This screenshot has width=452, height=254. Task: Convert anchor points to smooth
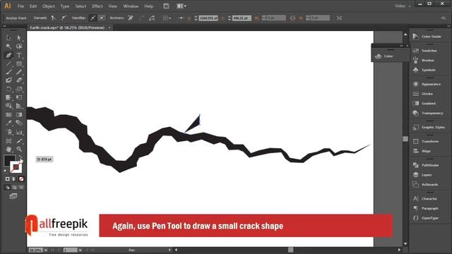pos(64,18)
